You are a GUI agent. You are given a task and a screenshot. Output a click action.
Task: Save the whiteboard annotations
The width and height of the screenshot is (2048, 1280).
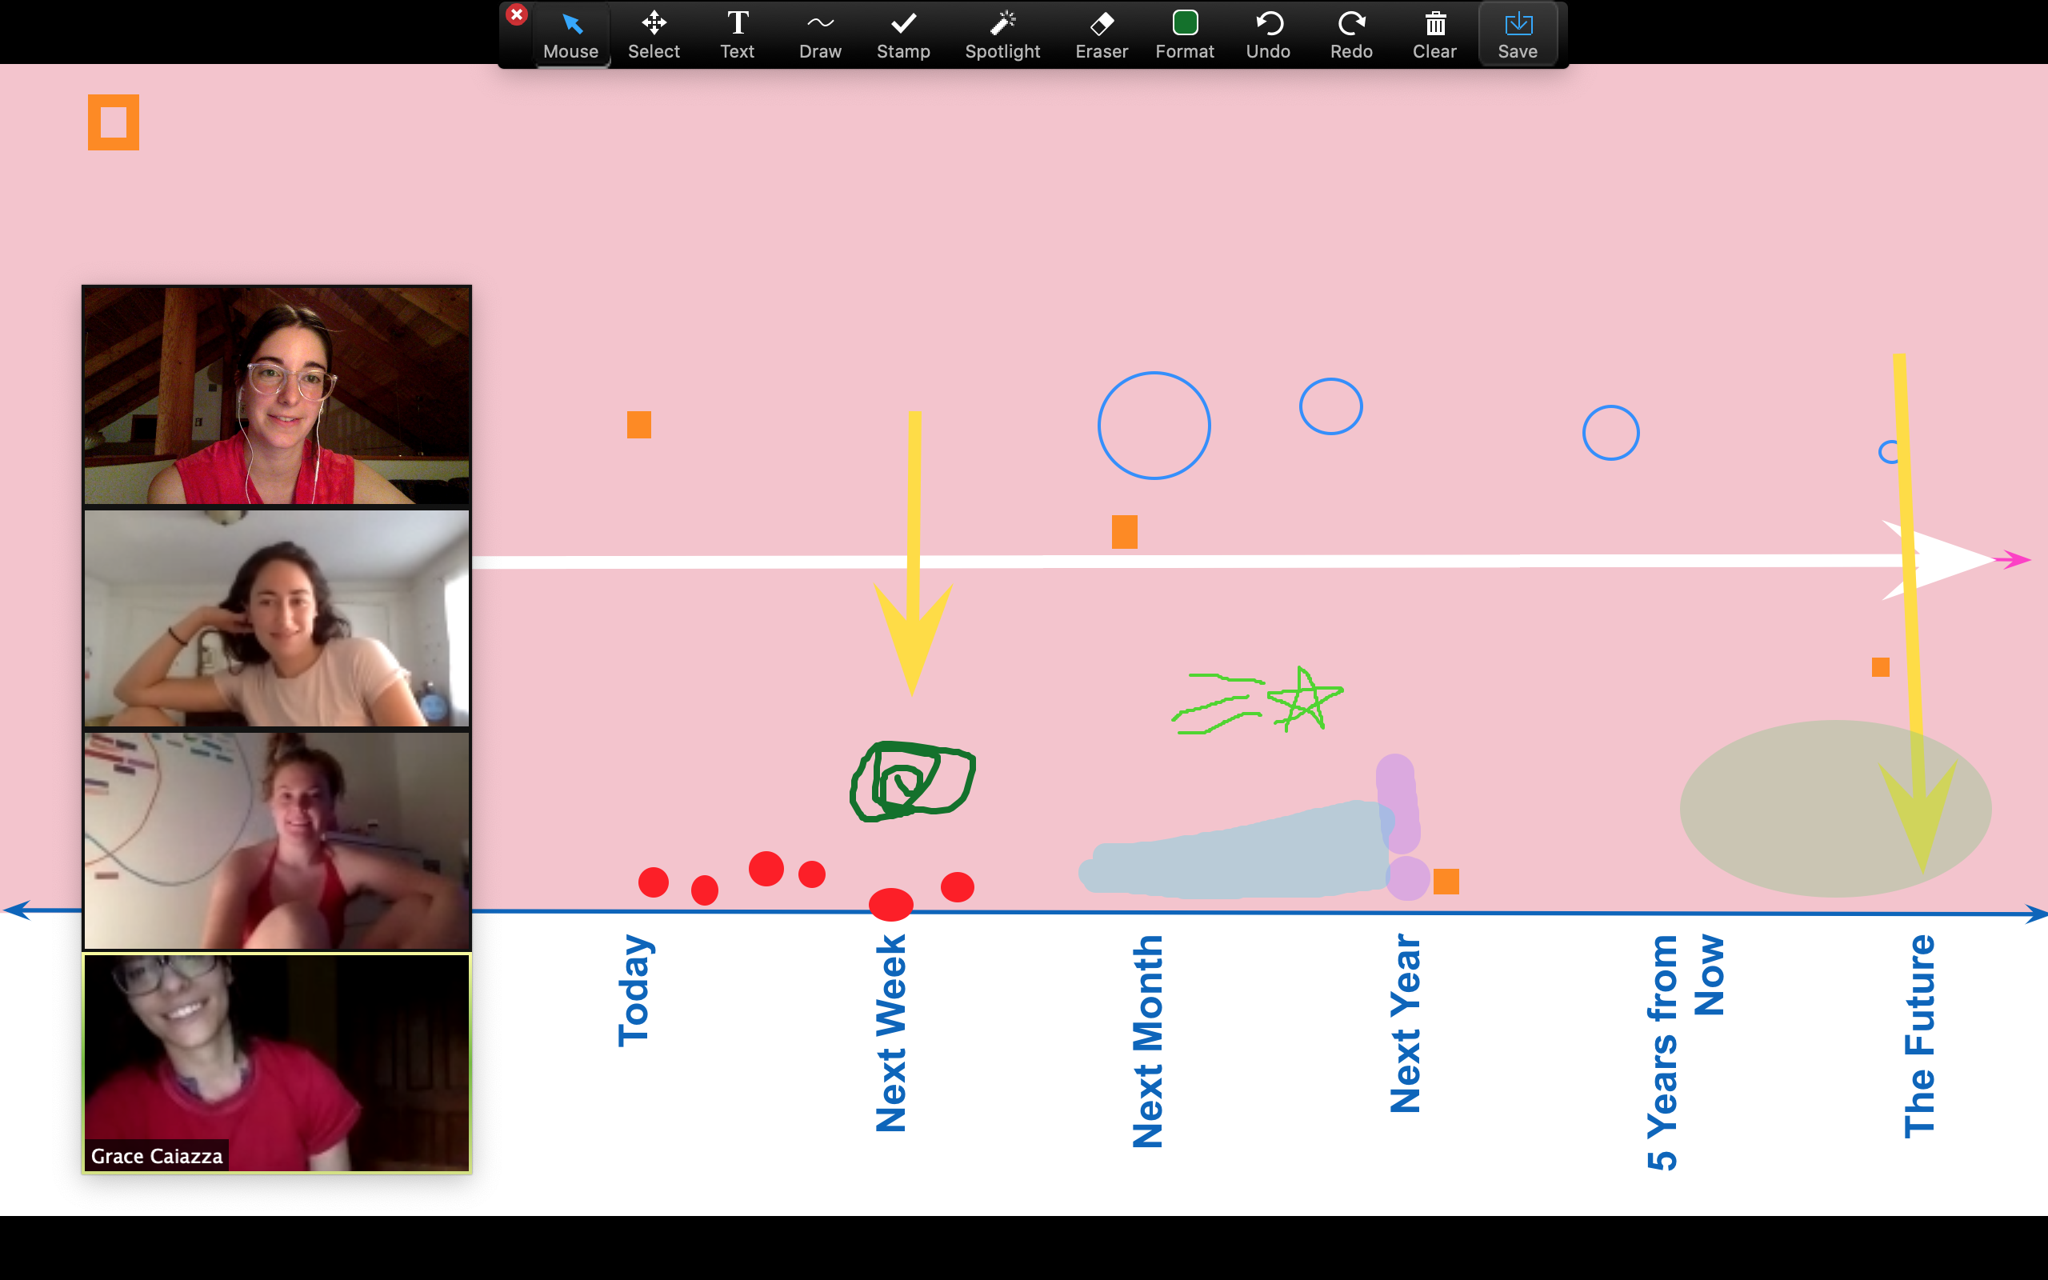coord(1518,35)
